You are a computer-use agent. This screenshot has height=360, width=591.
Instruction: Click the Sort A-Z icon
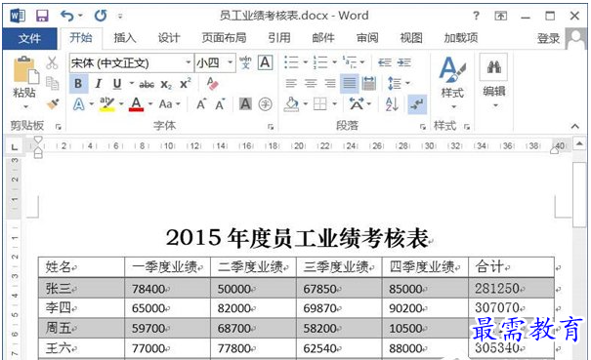click(392, 104)
